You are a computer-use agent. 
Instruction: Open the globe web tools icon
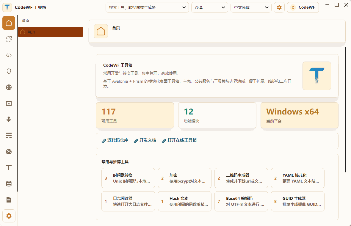pos(9,87)
